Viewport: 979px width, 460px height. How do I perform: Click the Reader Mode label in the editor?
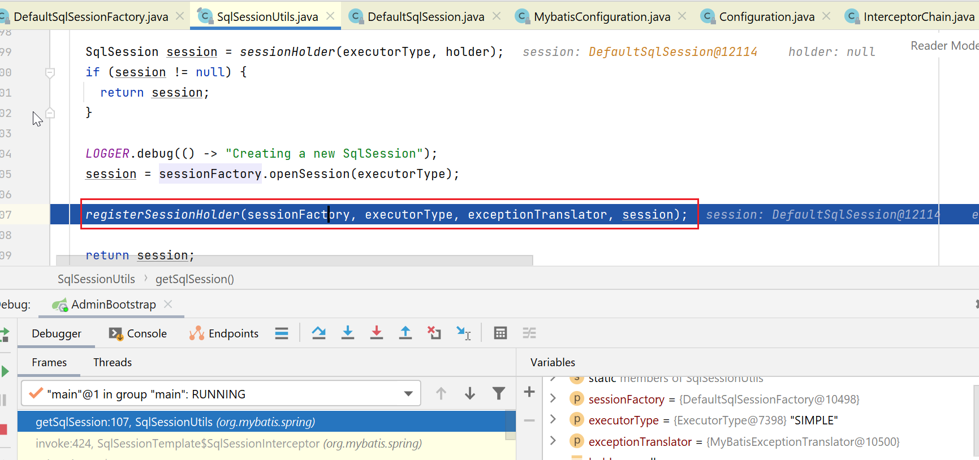coord(943,46)
